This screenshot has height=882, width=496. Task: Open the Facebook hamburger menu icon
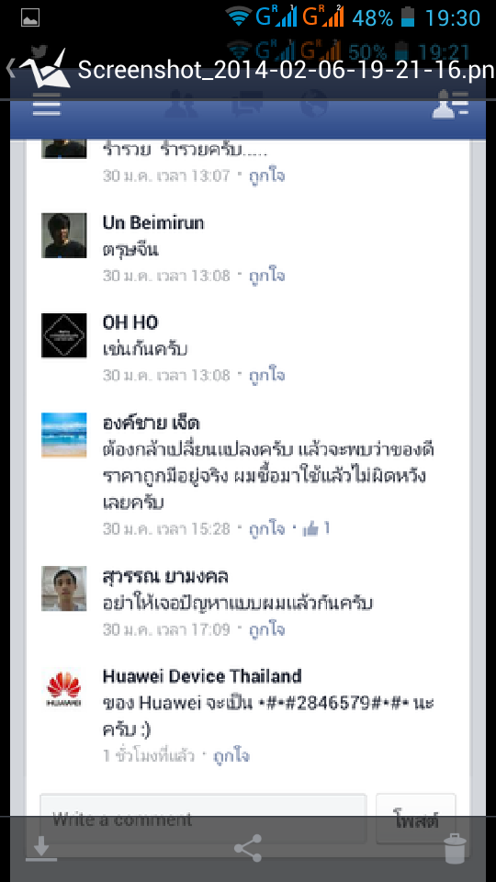[47, 104]
